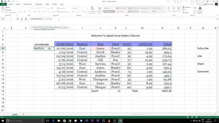This screenshot has height=123, width=219.
Task: Undo the last action in quick access toolbar
Action: [x=9, y=1]
